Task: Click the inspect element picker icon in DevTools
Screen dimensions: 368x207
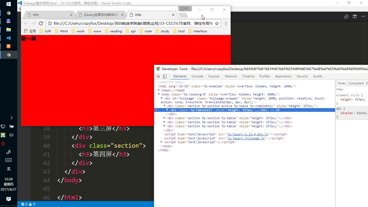Action: (x=158, y=76)
